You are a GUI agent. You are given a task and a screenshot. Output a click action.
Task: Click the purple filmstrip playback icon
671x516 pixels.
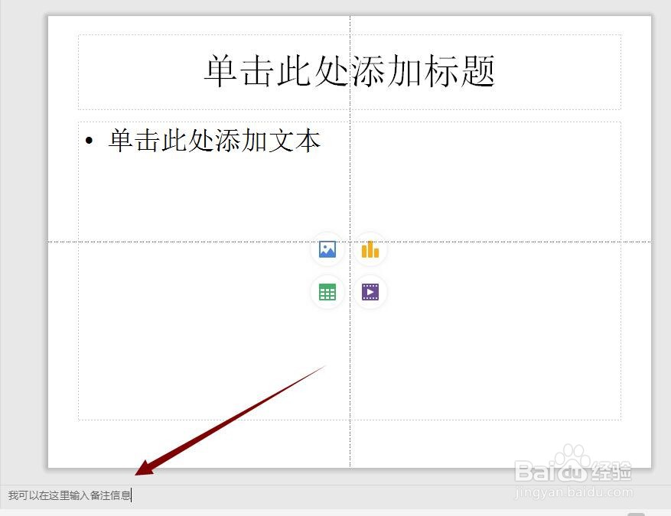coord(370,291)
